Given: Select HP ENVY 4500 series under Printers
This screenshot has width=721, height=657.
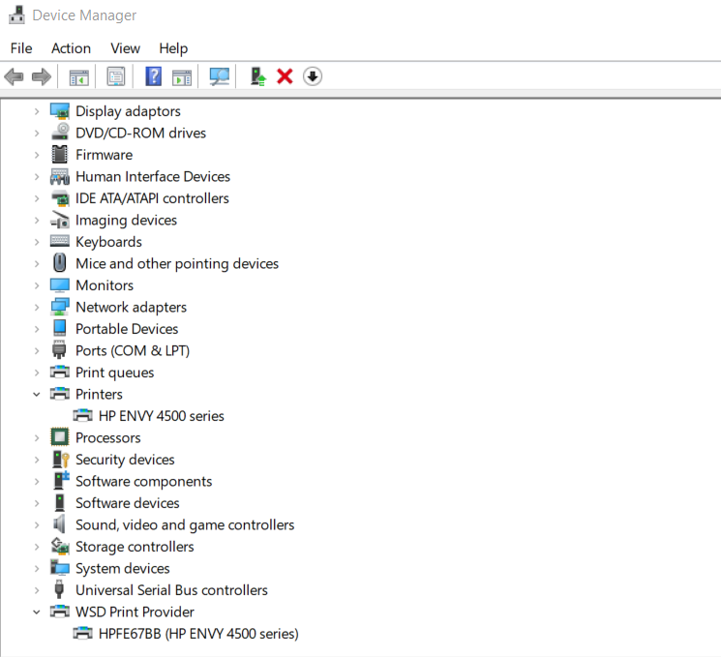Looking at the screenshot, I should click(x=162, y=416).
